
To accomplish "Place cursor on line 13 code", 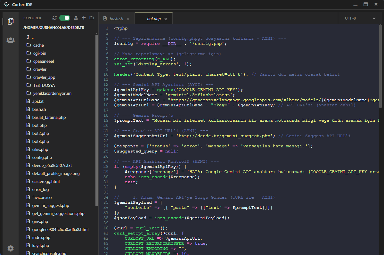I will point(178,90).
